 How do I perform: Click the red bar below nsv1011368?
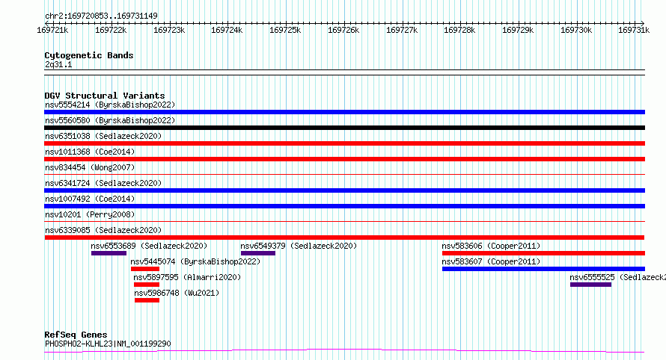pyautogui.click(x=344, y=159)
